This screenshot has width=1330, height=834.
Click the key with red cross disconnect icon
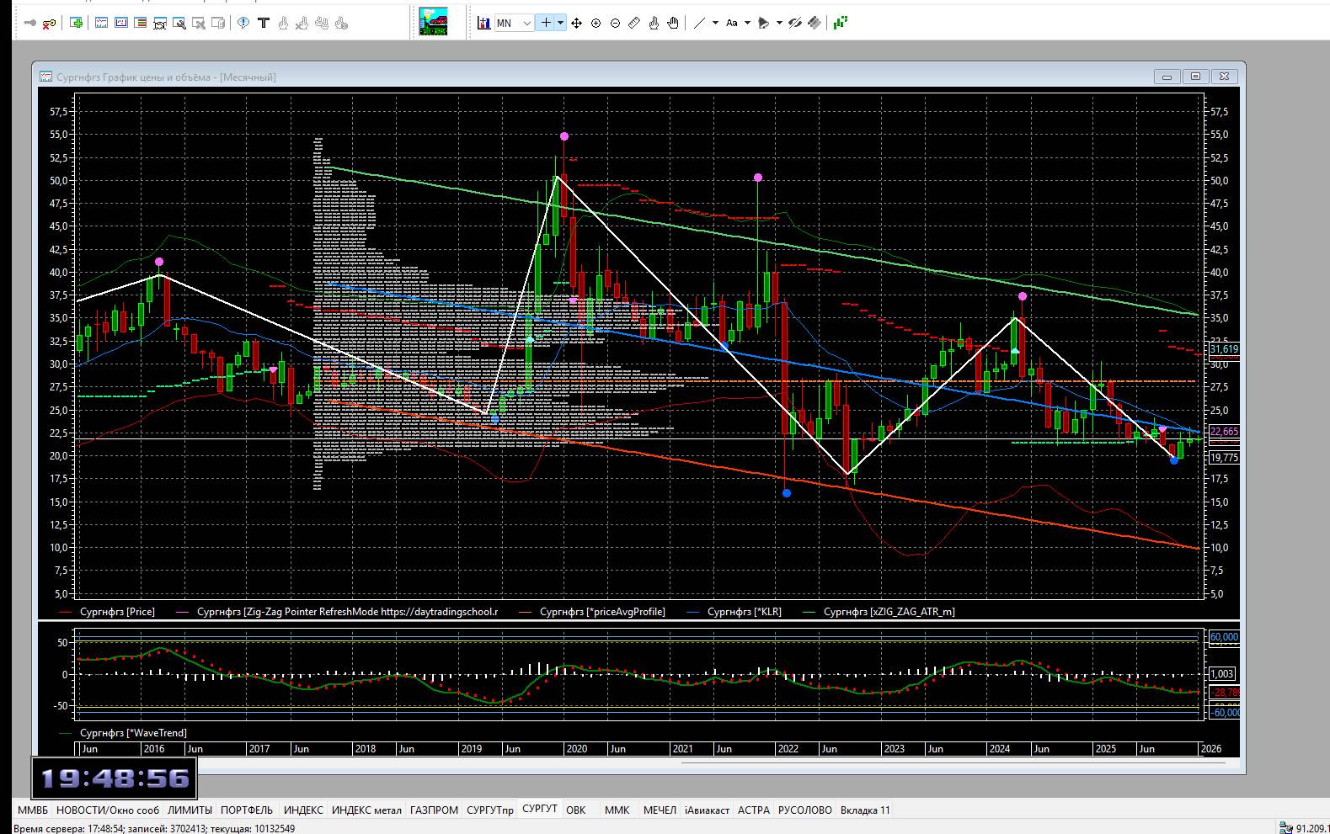(49, 23)
